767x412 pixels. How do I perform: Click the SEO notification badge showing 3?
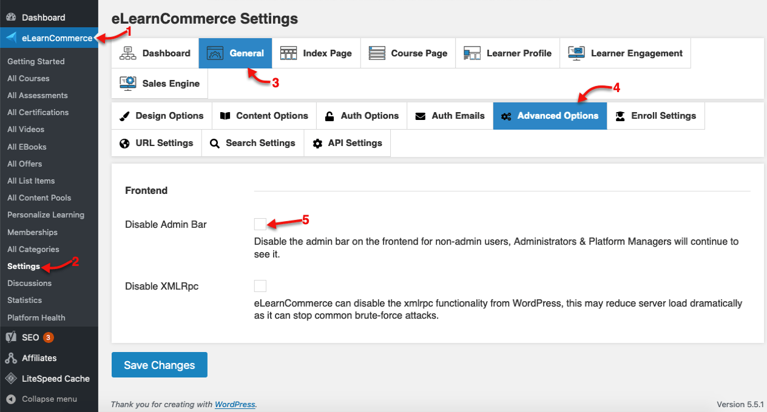pos(49,337)
